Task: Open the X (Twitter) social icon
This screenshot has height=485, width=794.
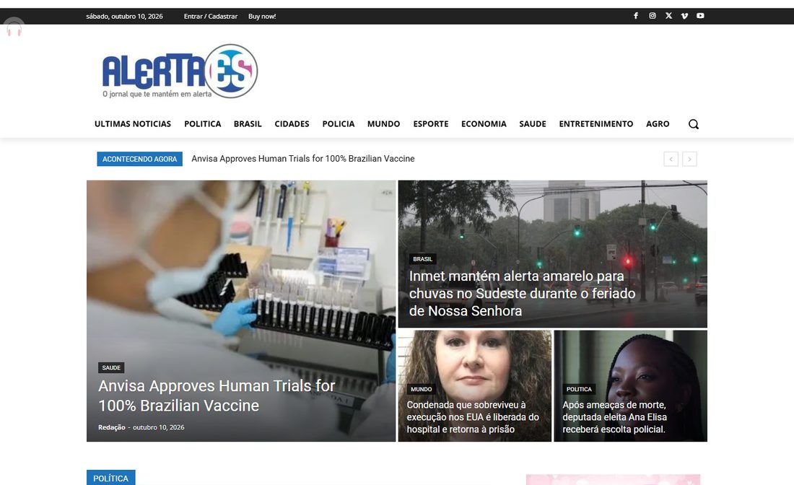Action: (x=668, y=16)
